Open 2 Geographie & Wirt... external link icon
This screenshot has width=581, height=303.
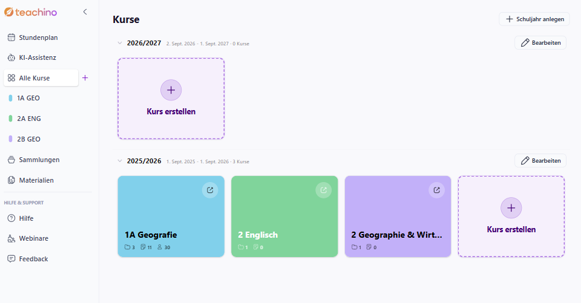tap(437, 190)
